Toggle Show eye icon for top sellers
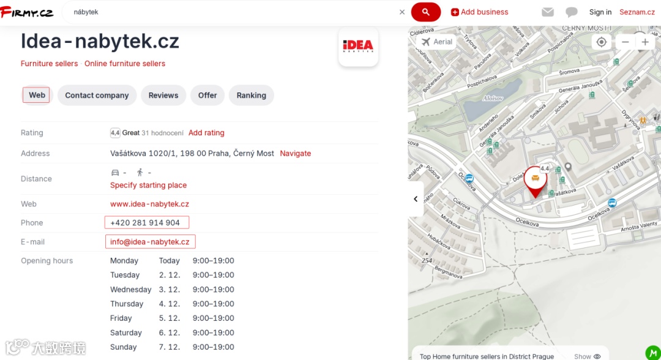This screenshot has height=360, width=661. (x=597, y=356)
